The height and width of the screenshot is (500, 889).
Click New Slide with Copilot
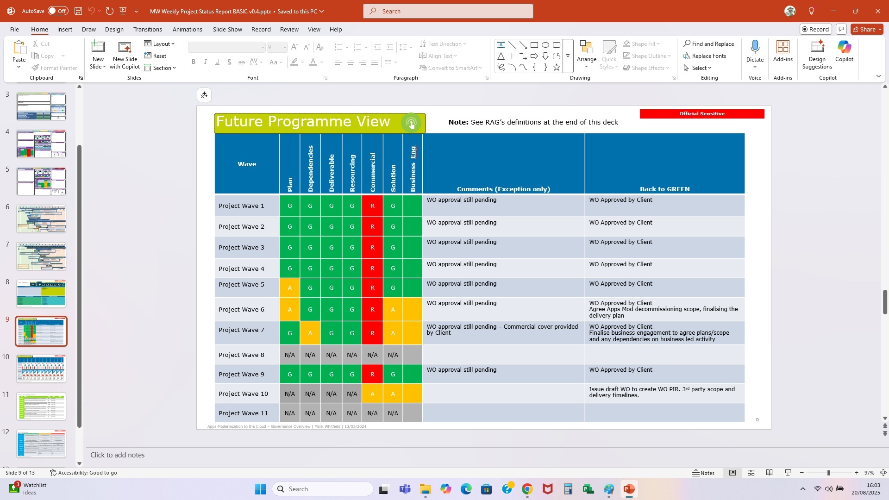[125, 54]
